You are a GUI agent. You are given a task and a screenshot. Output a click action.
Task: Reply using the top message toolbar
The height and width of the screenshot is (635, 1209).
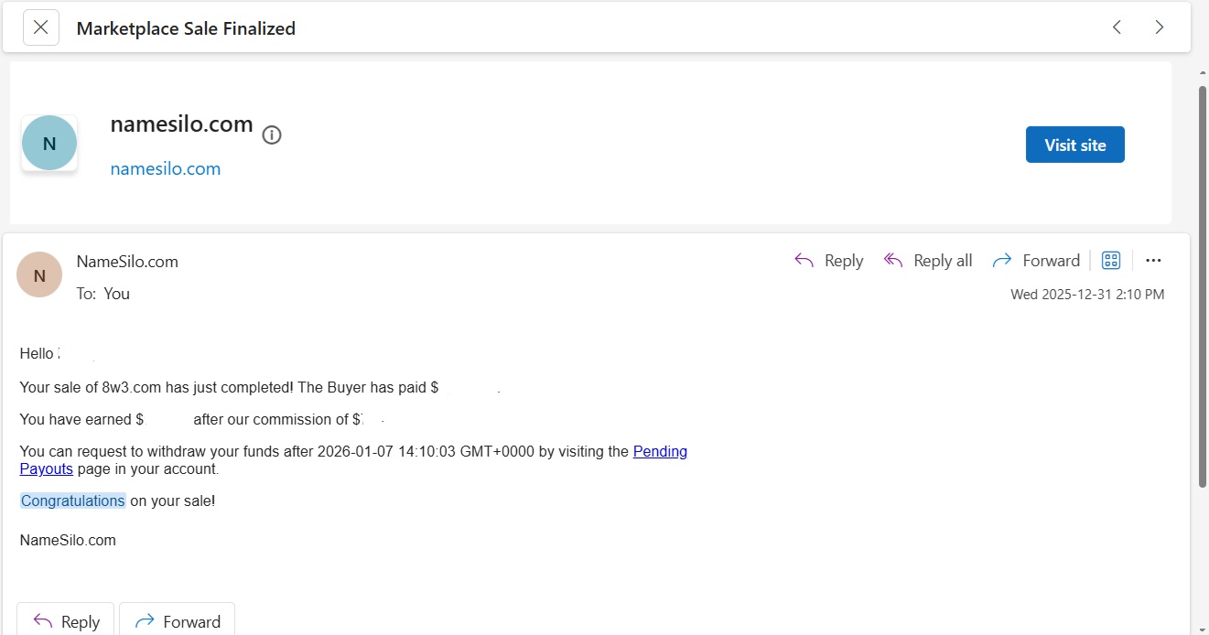[x=828, y=261]
